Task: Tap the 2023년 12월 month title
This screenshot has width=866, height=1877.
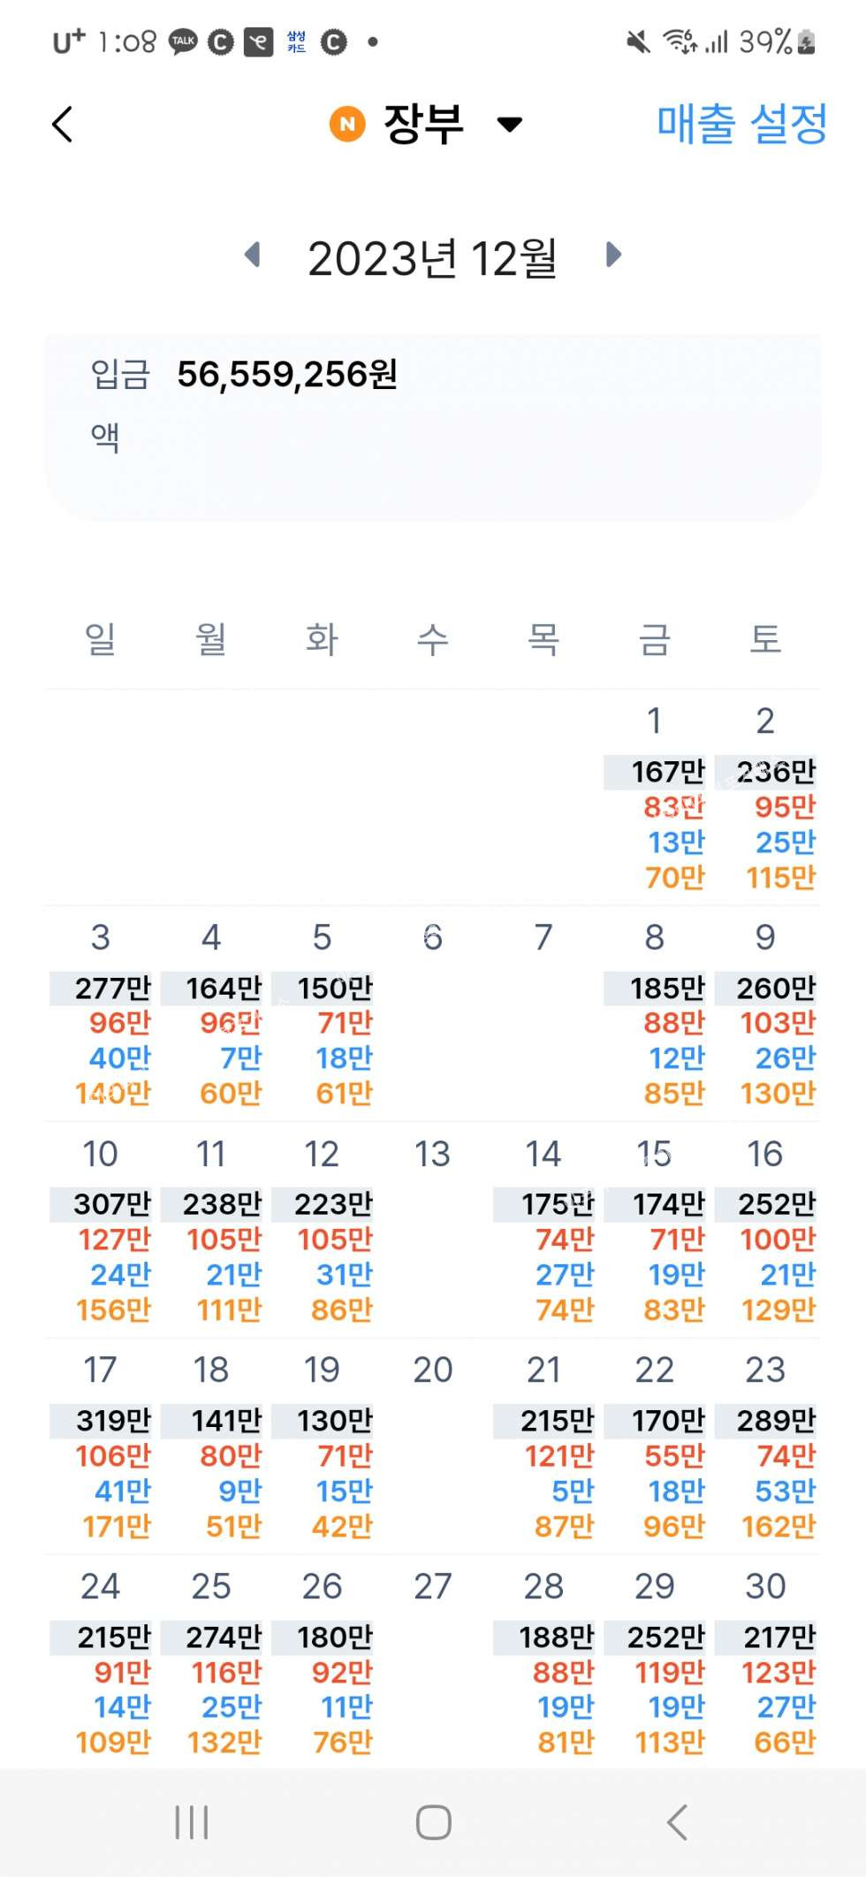Action: point(432,258)
